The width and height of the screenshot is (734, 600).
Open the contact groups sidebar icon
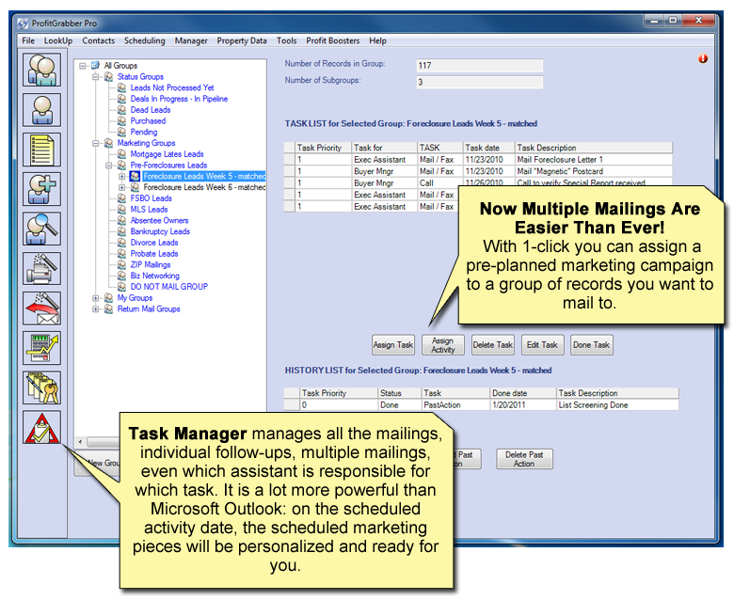tap(41, 70)
